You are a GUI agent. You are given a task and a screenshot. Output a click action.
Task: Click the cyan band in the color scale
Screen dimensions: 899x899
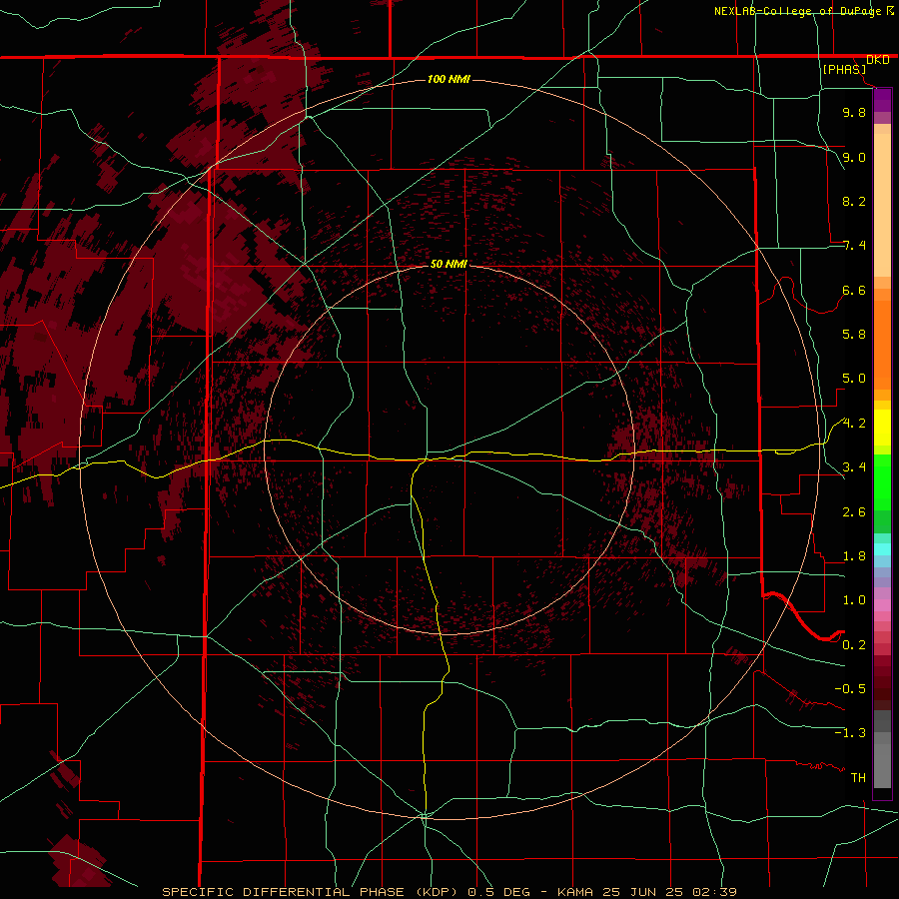point(882,549)
